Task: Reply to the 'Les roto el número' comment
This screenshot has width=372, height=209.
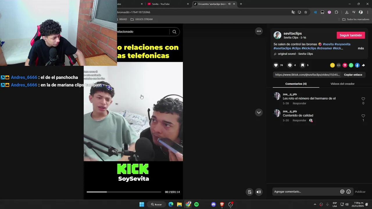Action: pyautogui.click(x=299, y=103)
